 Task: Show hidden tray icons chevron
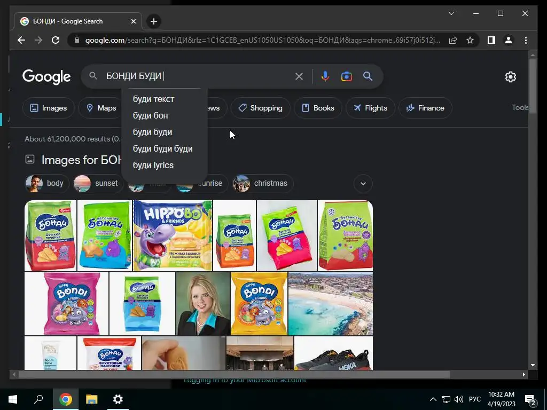tap(433, 399)
